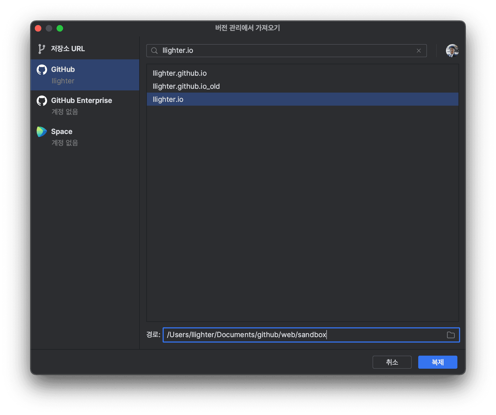The height and width of the screenshot is (415, 496).
Task: Click the 복제 clone button
Action: [x=438, y=362]
